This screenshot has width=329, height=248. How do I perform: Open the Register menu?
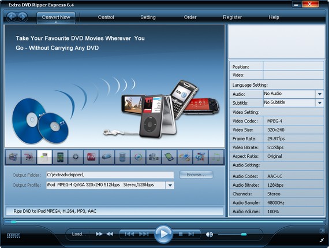click(x=232, y=17)
